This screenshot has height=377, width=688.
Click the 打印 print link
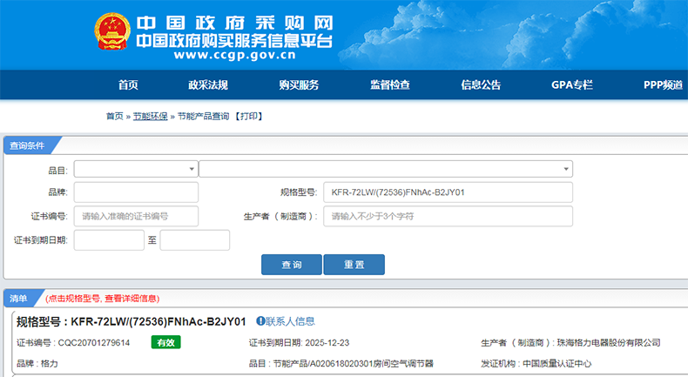[248, 116]
